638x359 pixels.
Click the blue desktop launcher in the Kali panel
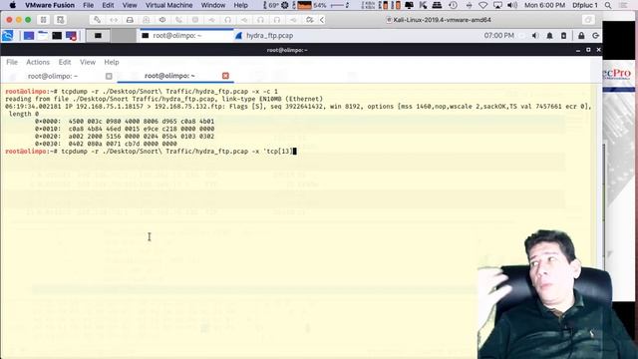click(29, 36)
